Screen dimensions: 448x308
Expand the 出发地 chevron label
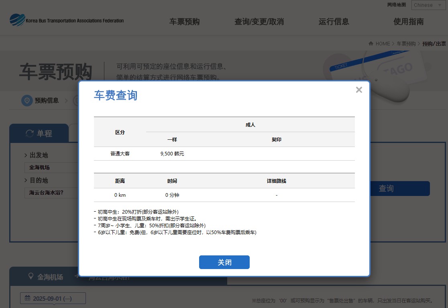tap(37, 155)
